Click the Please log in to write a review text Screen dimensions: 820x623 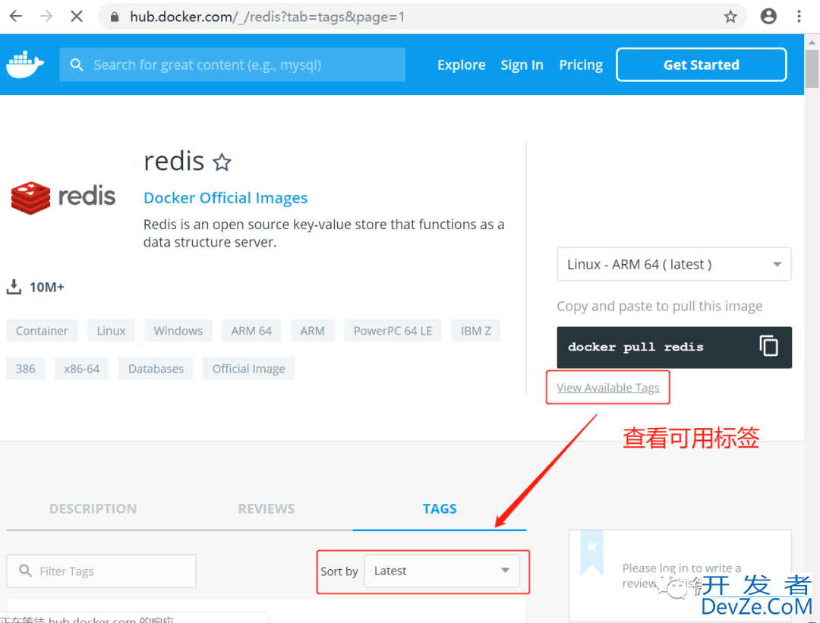pyautogui.click(x=681, y=575)
